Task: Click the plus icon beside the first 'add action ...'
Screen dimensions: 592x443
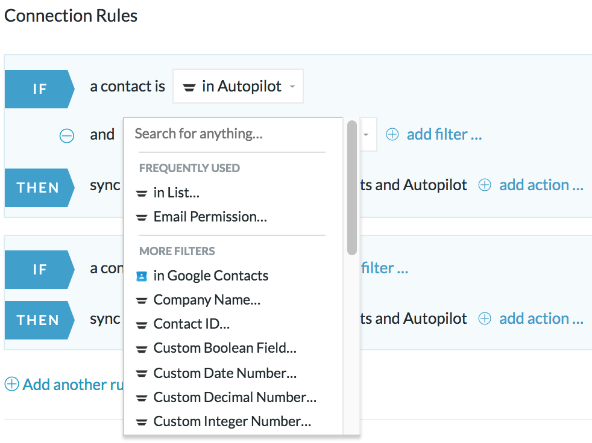Action: 485,185
